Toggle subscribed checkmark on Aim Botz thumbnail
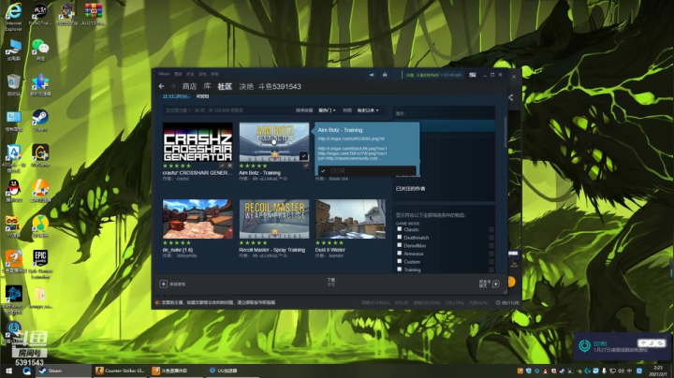This screenshot has height=378, width=674. 304,156
